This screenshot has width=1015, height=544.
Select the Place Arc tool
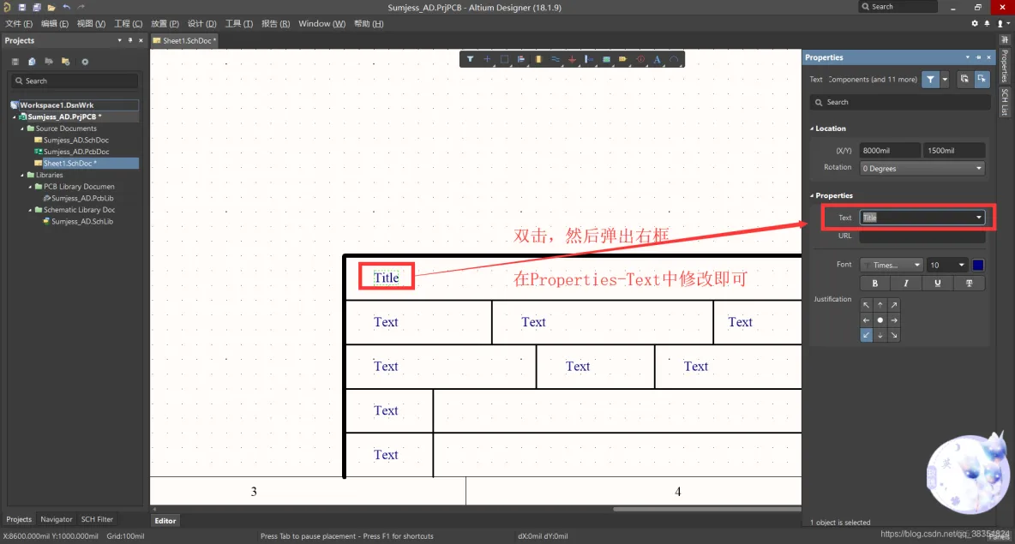(674, 59)
